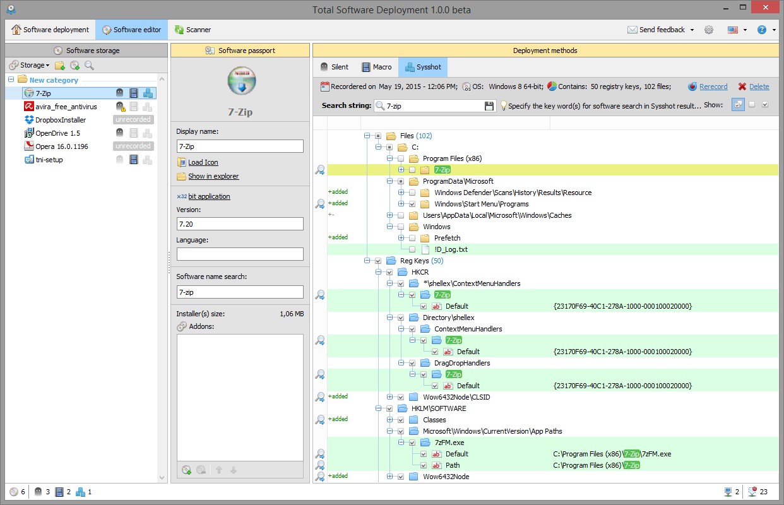Toggle the !D_Log.txt file checkbox

pos(412,249)
